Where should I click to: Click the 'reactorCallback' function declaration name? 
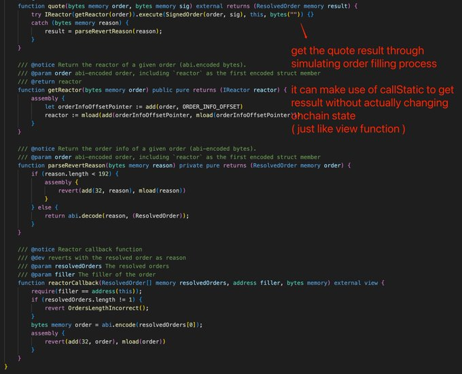tap(73, 283)
